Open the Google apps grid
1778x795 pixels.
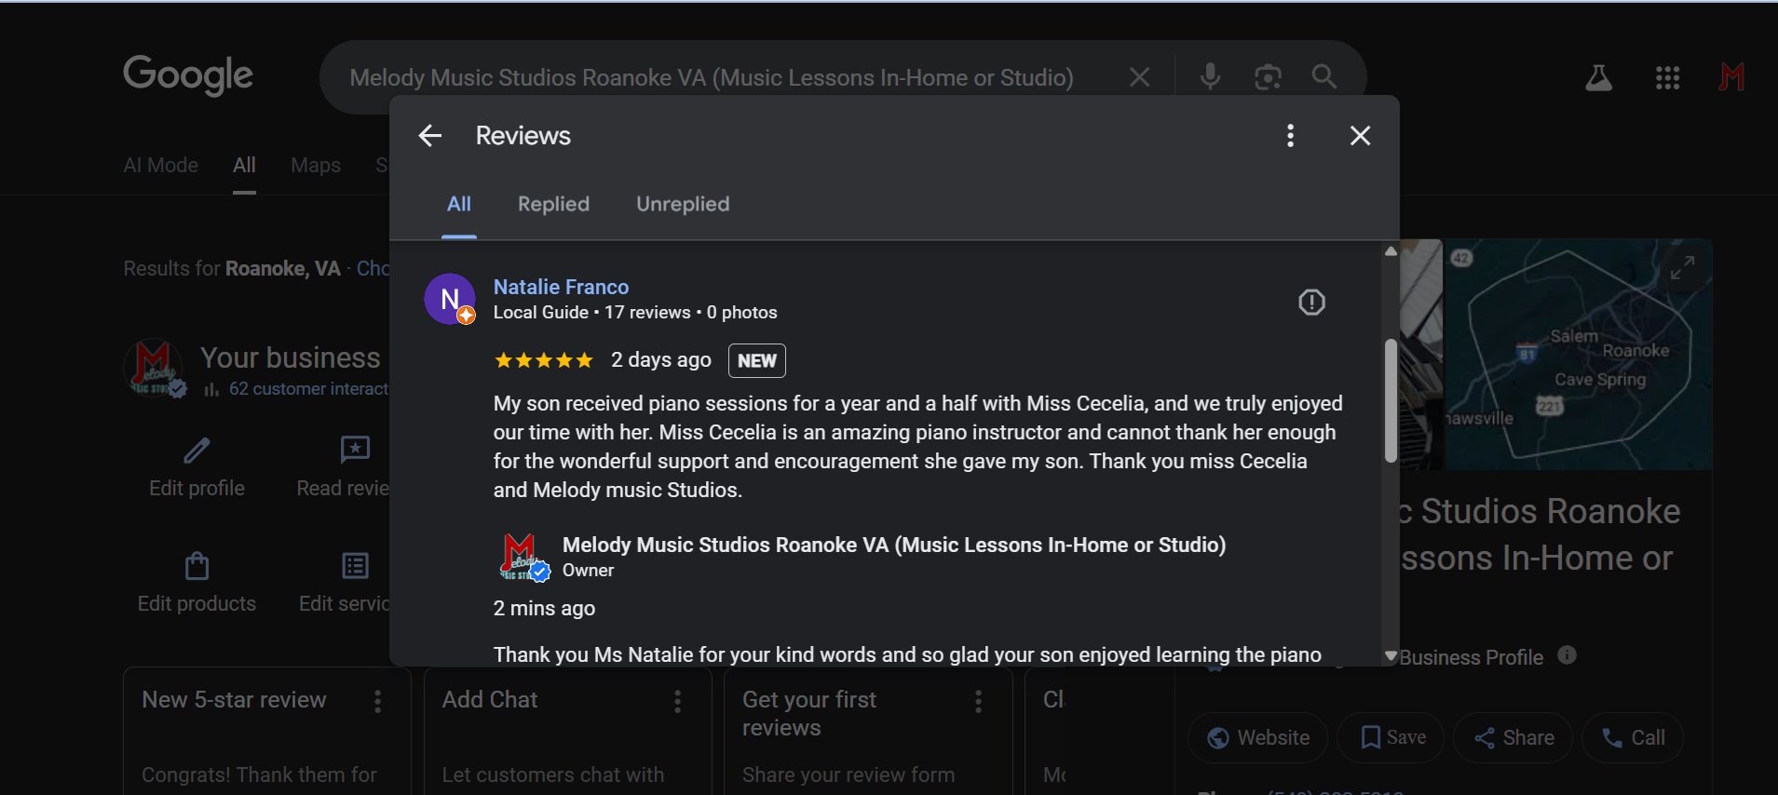1667,77
